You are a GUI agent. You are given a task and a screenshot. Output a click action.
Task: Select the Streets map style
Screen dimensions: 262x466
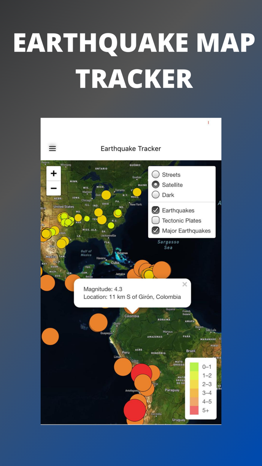click(x=156, y=175)
